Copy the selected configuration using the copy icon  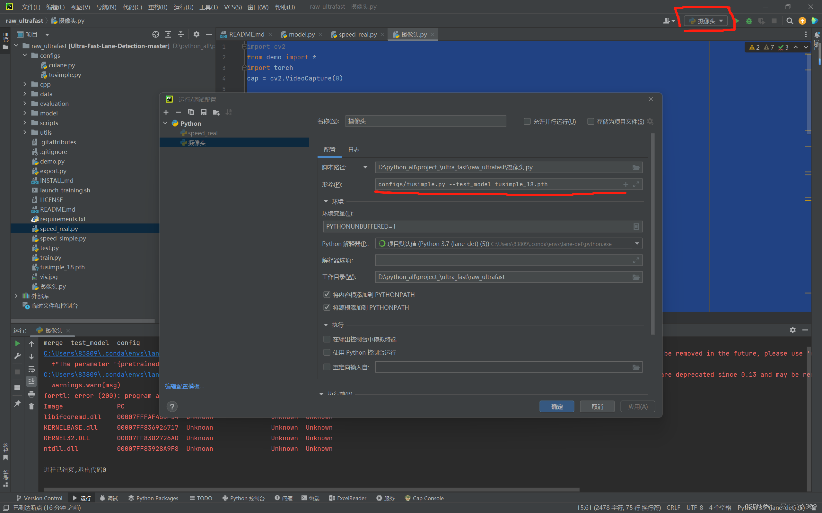pos(191,112)
